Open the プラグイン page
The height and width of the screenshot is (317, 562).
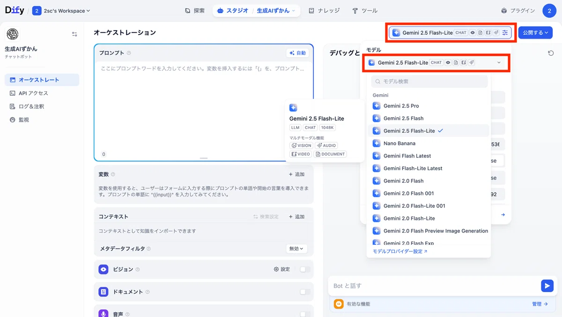[518, 10]
